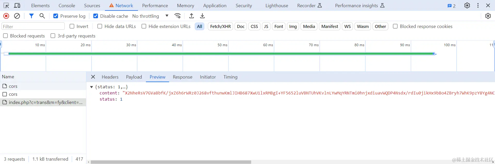Open the Lighthouse tab
Image resolution: width=495 pixels, height=164 pixels.
click(277, 5)
